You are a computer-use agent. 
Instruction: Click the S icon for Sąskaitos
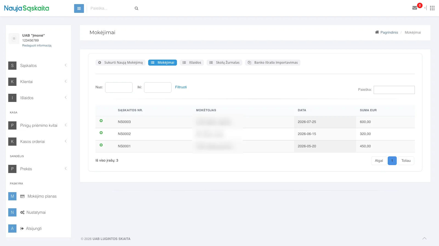(x=12, y=66)
